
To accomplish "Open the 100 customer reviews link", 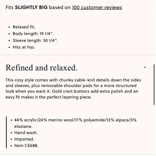I will 97,8.
